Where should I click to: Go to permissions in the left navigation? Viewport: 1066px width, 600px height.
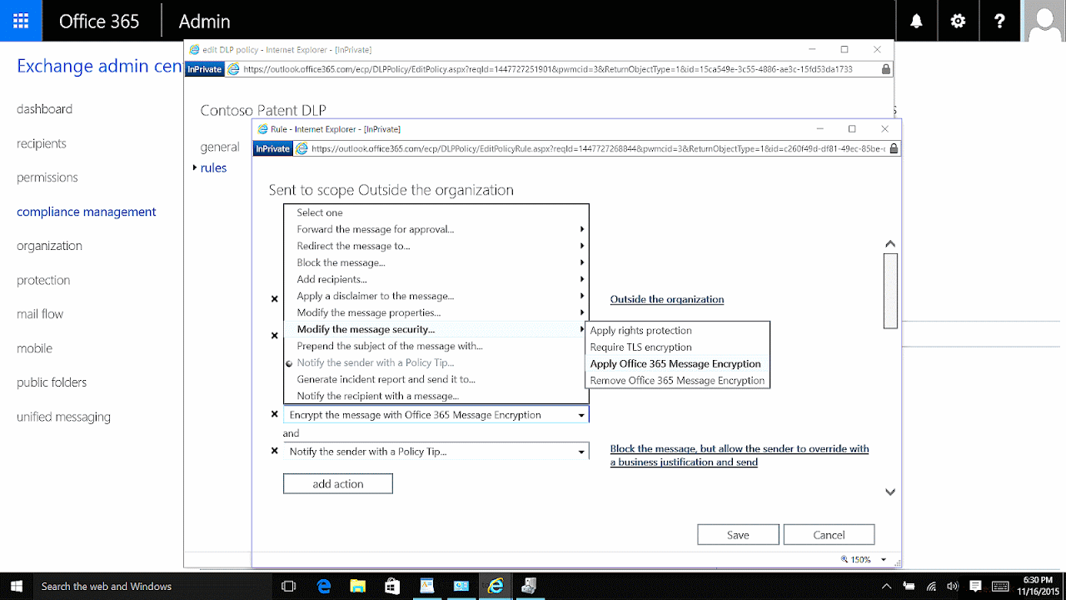[47, 177]
